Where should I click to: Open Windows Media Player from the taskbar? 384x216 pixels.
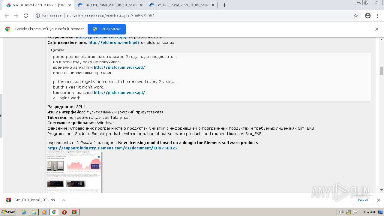tap(44, 212)
